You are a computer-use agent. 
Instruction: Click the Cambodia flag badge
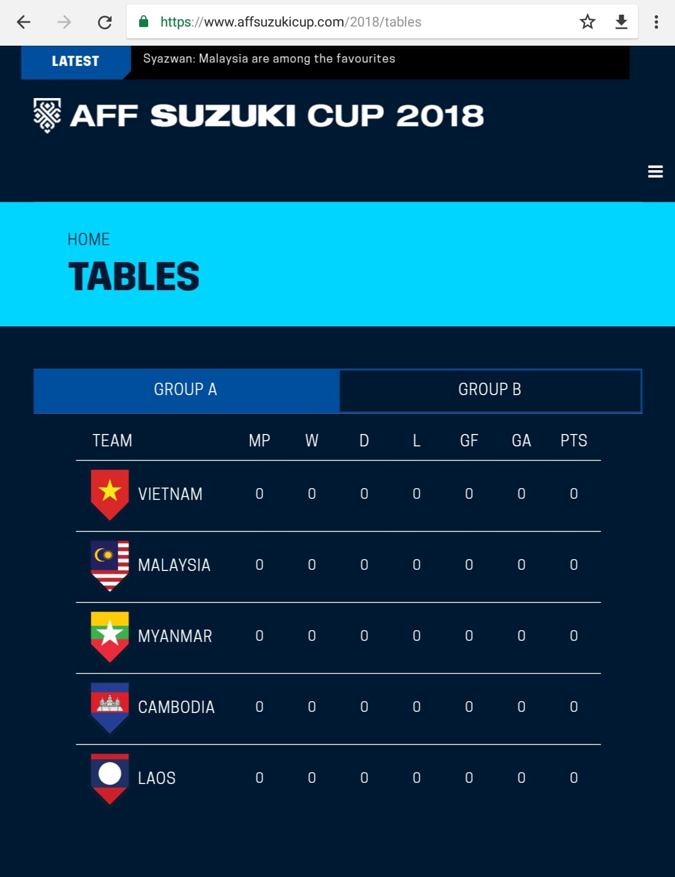click(x=110, y=707)
